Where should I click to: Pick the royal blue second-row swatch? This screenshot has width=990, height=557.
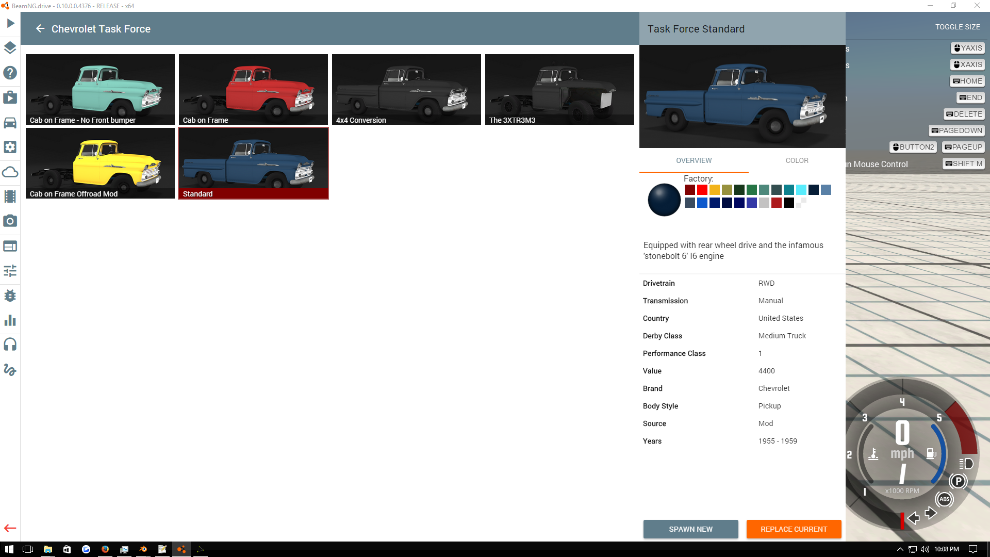point(702,203)
